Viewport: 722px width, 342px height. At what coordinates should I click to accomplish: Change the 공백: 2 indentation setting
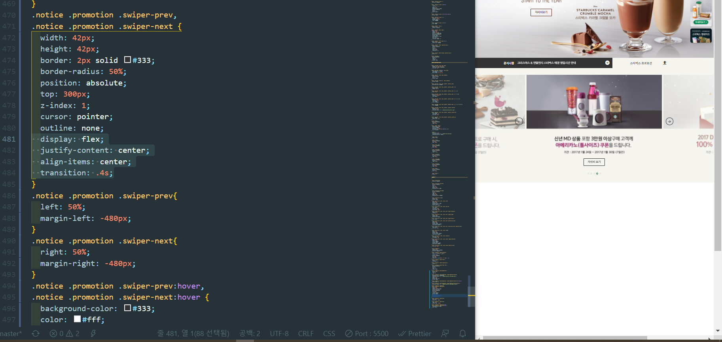250,334
